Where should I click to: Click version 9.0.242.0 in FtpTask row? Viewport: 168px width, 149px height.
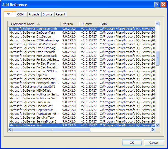[x=69, y=75]
